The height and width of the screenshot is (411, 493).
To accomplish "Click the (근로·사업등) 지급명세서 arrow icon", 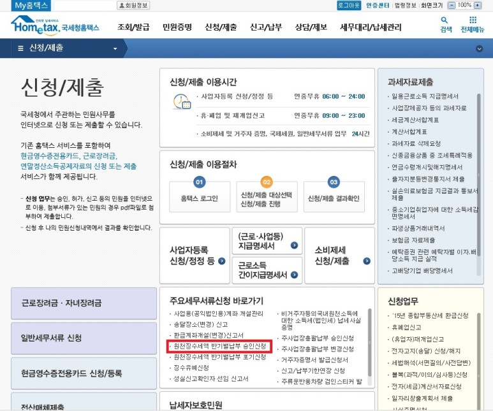I will (x=294, y=245).
